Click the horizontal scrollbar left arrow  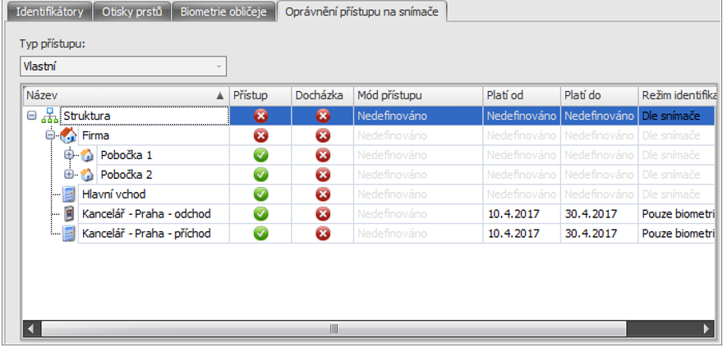coord(31,329)
